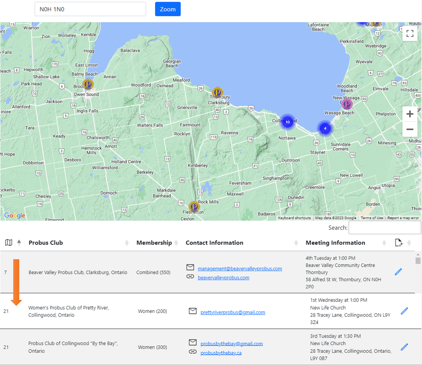Click the chain link icon in By the Bay row

(x=193, y=351)
